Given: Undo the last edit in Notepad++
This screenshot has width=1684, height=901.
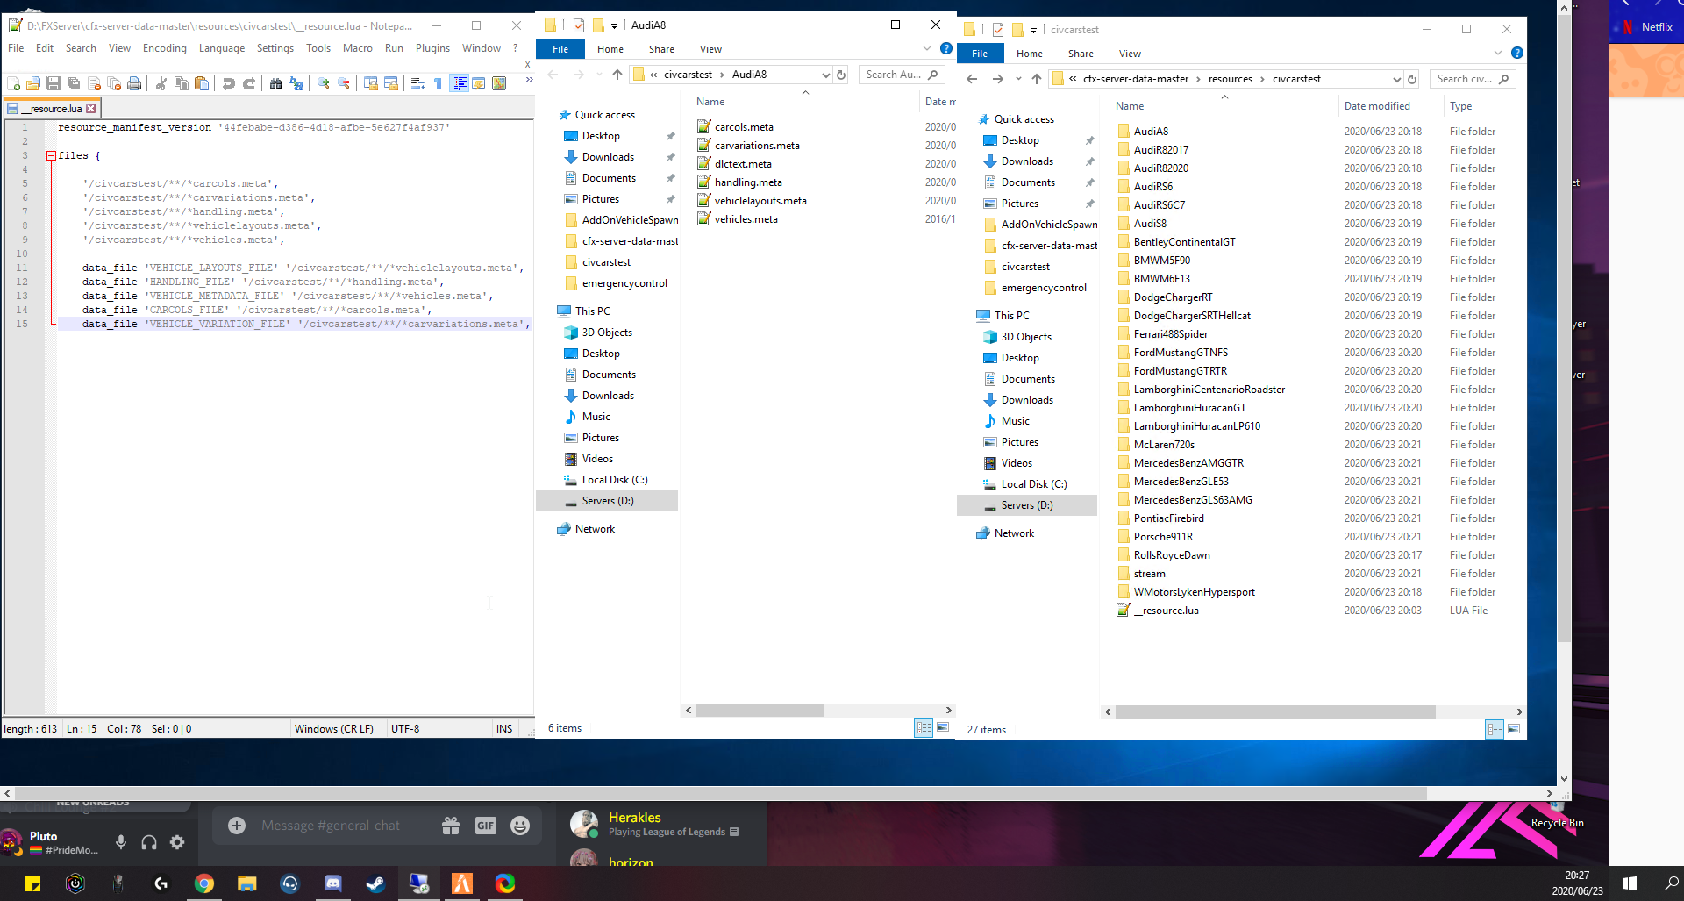Looking at the screenshot, I should pyautogui.click(x=229, y=83).
